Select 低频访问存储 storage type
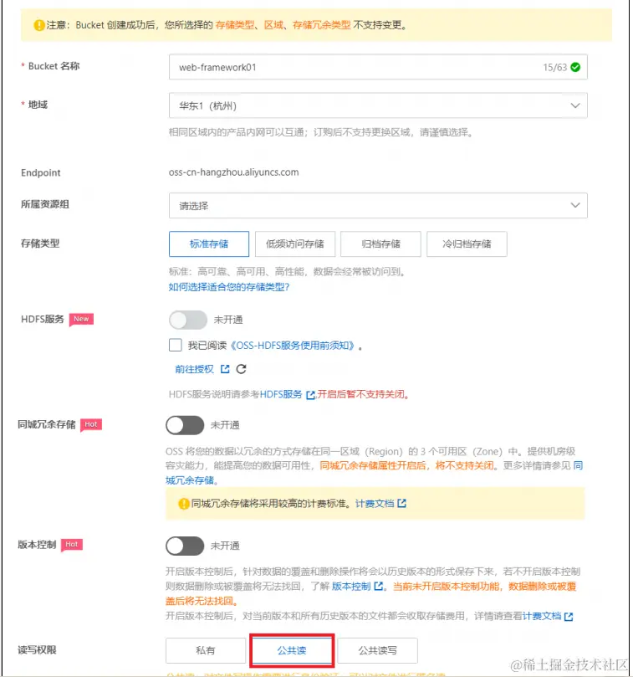The image size is (633, 677). [x=294, y=244]
